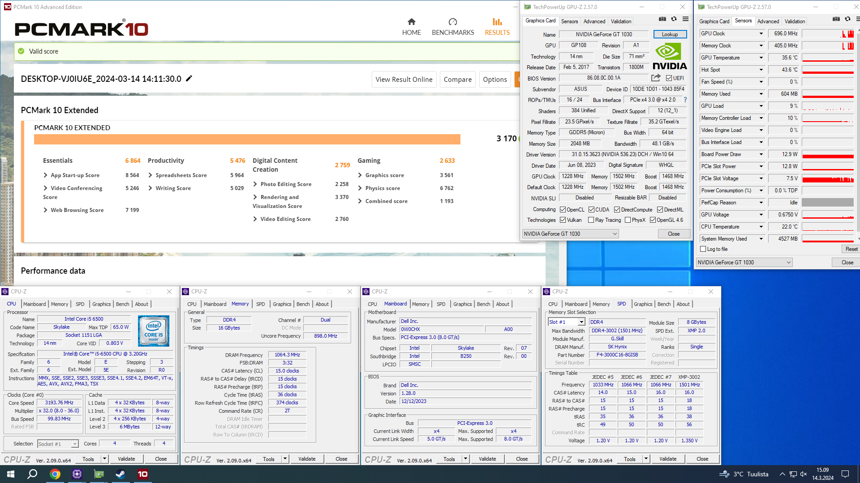Click Validate in CPU-Z SPD window
The width and height of the screenshot is (860, 483).
click(x=668, y=459)
